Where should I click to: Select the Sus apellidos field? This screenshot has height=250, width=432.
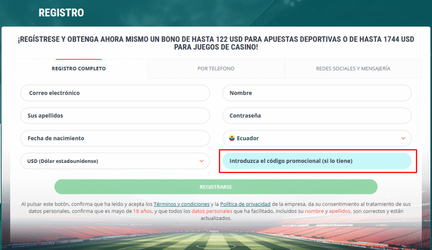point(115,116)
